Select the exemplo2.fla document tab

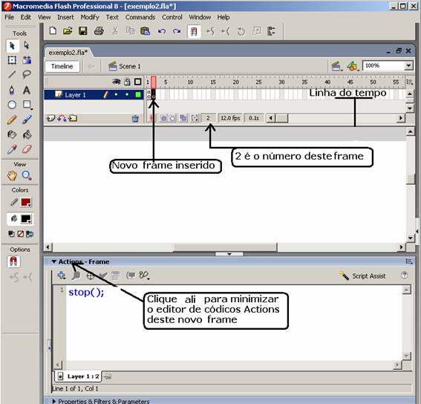[x=68, y=53]
